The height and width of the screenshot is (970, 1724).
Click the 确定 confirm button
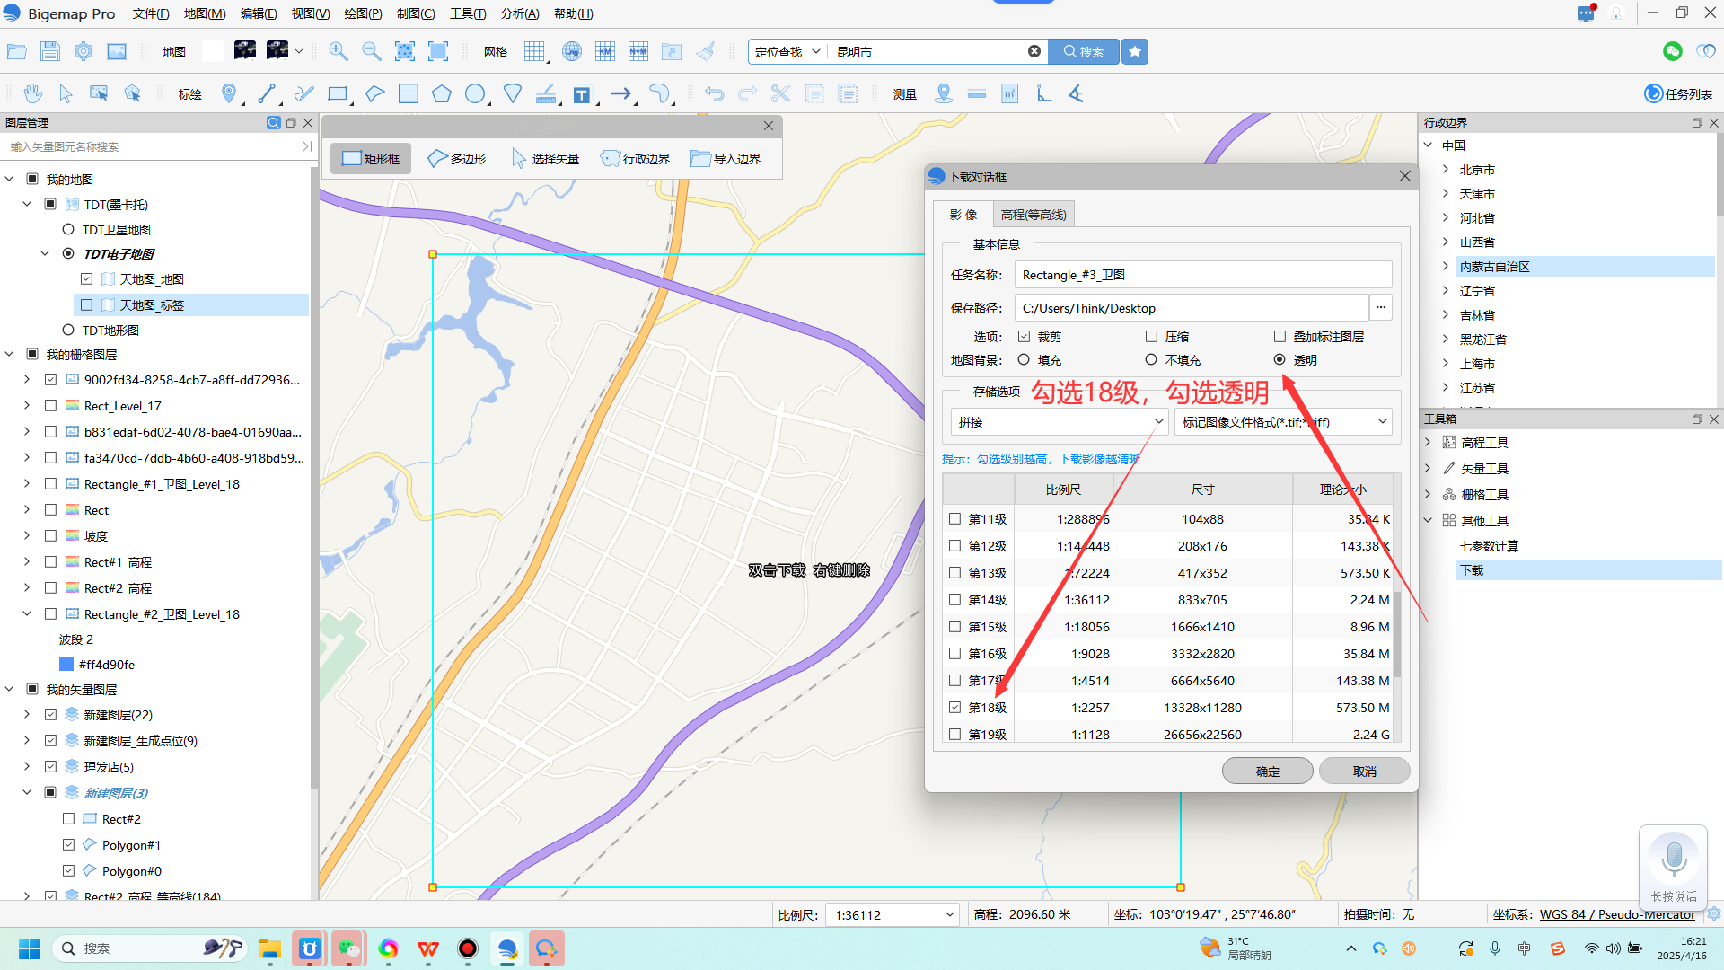click(x=1267, y=772)
